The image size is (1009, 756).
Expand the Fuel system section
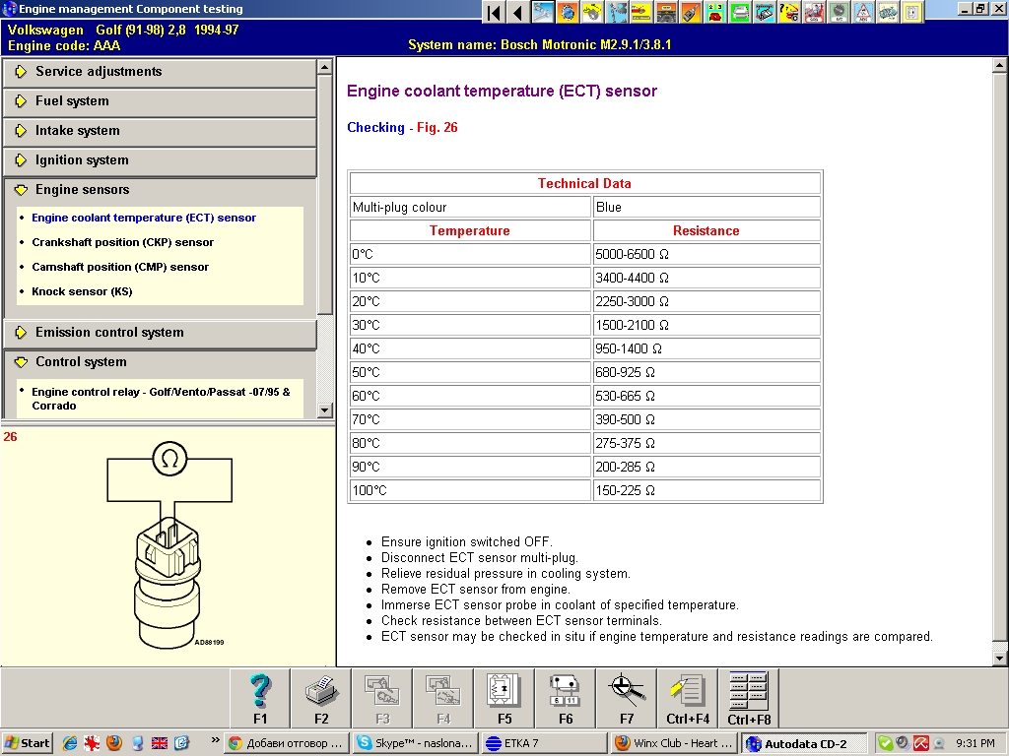click(x=72, y=101)
